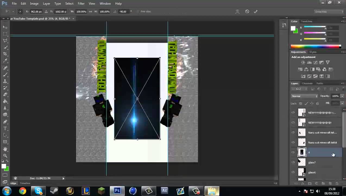The width and height of the screenshot is (346, 196).
Task: Select the Rectangular Marquee tool
Action: pos(5,34)
